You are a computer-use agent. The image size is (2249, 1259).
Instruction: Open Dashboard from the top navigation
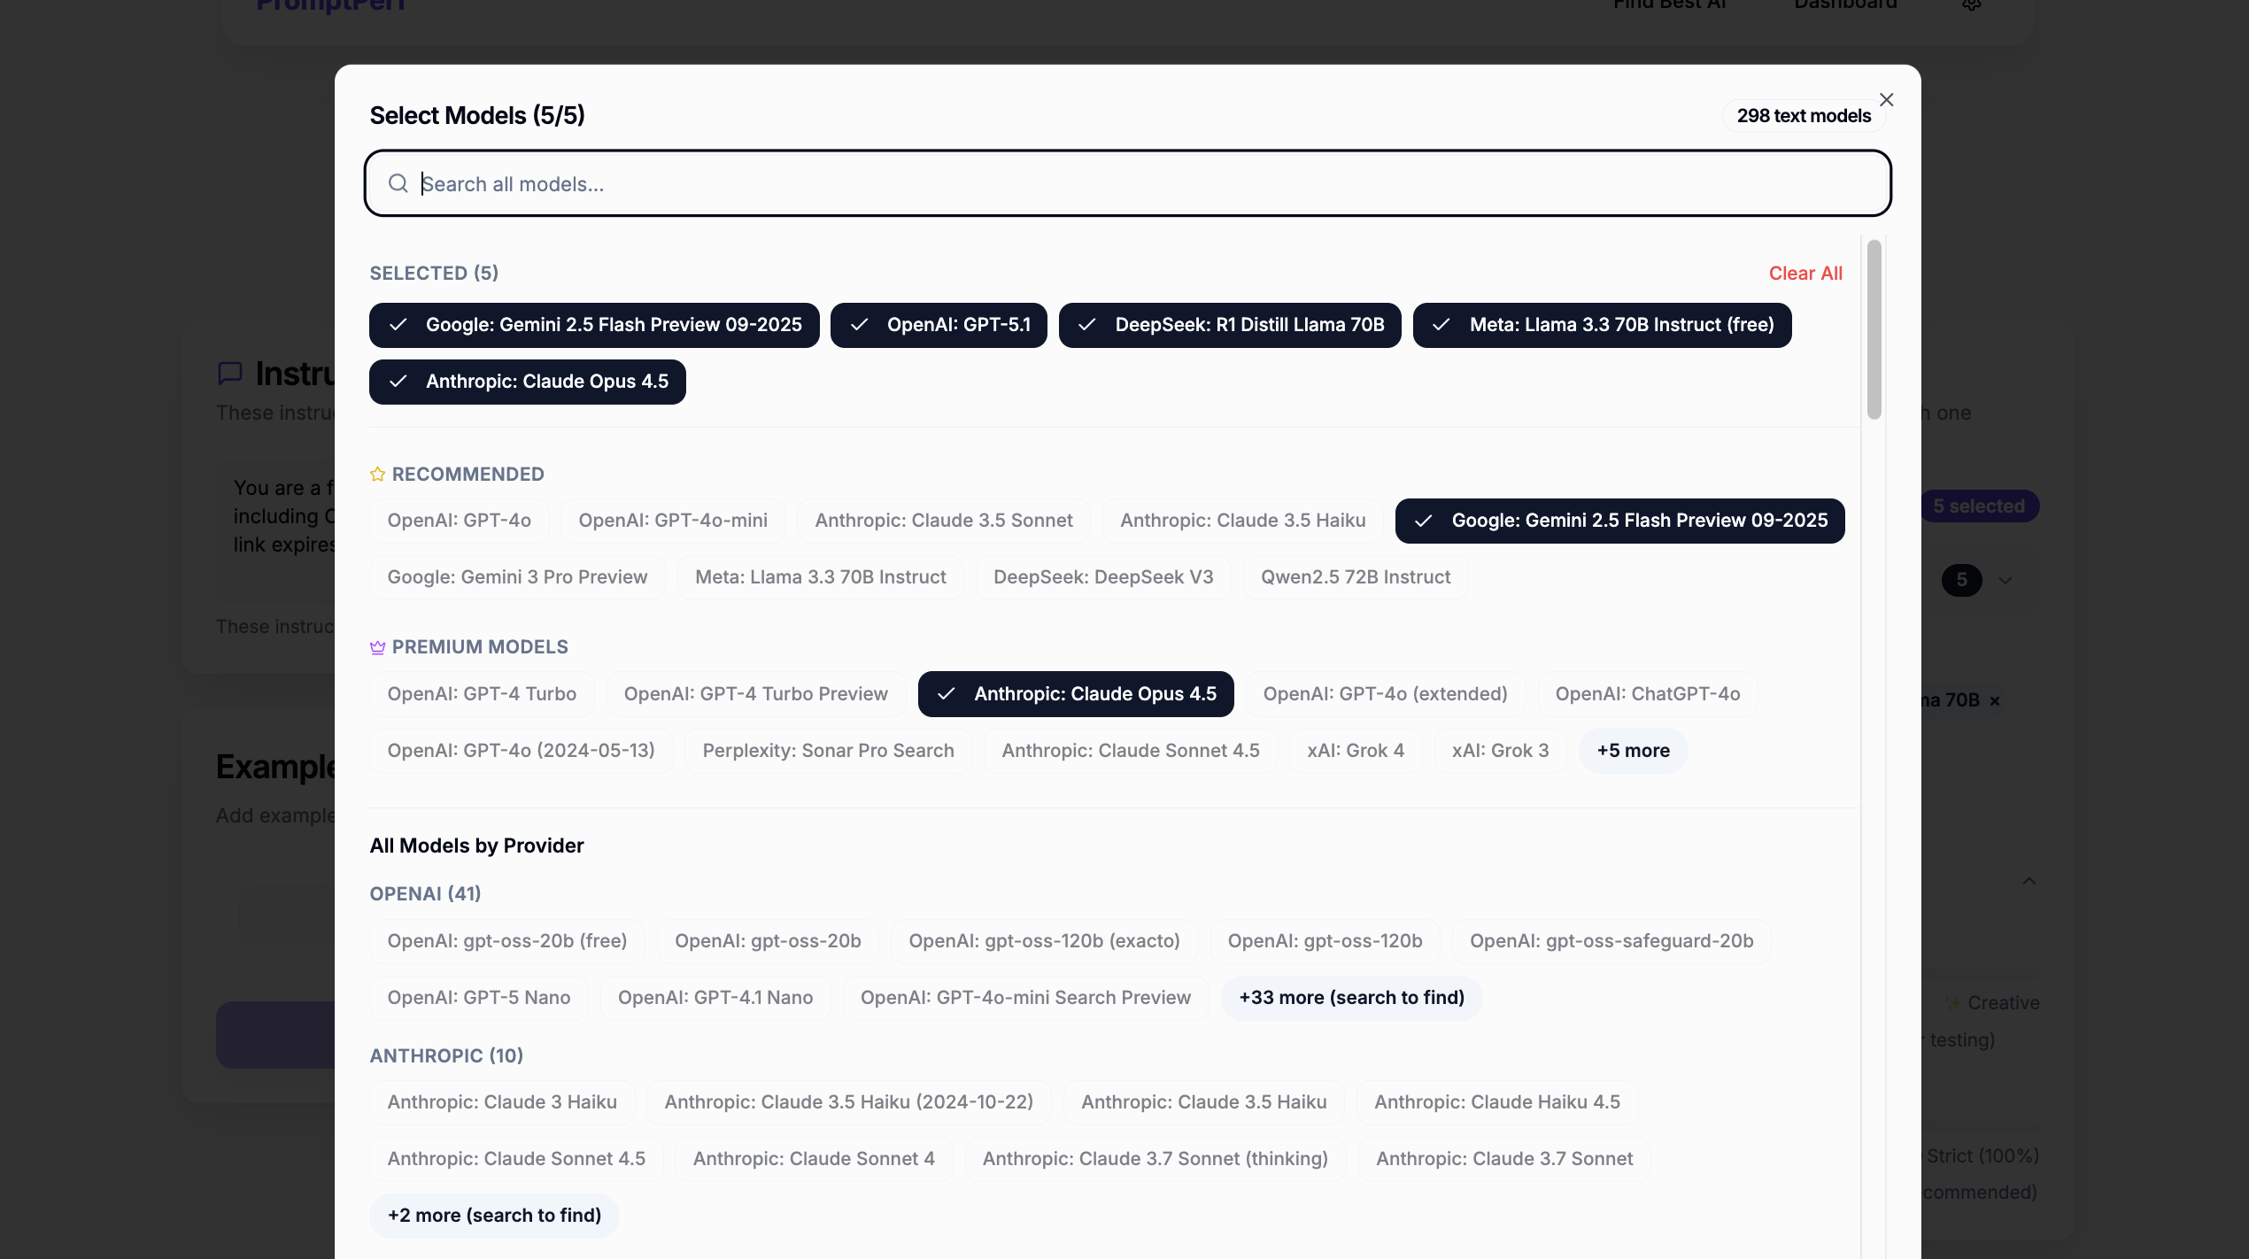(x=1844, y=6)
